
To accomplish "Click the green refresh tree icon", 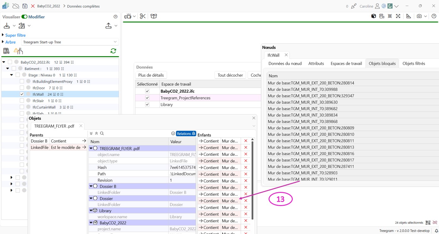I will (113, 51).
